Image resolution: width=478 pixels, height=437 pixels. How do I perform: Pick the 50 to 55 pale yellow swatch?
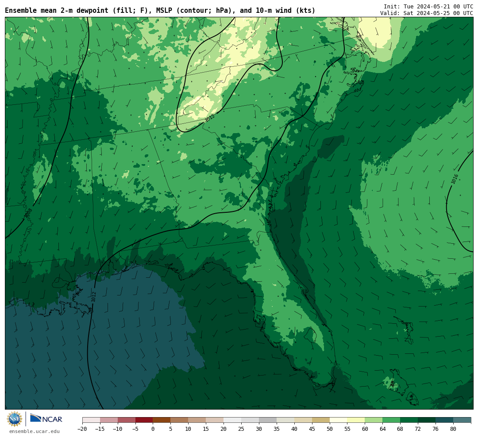tap(339, 420)
